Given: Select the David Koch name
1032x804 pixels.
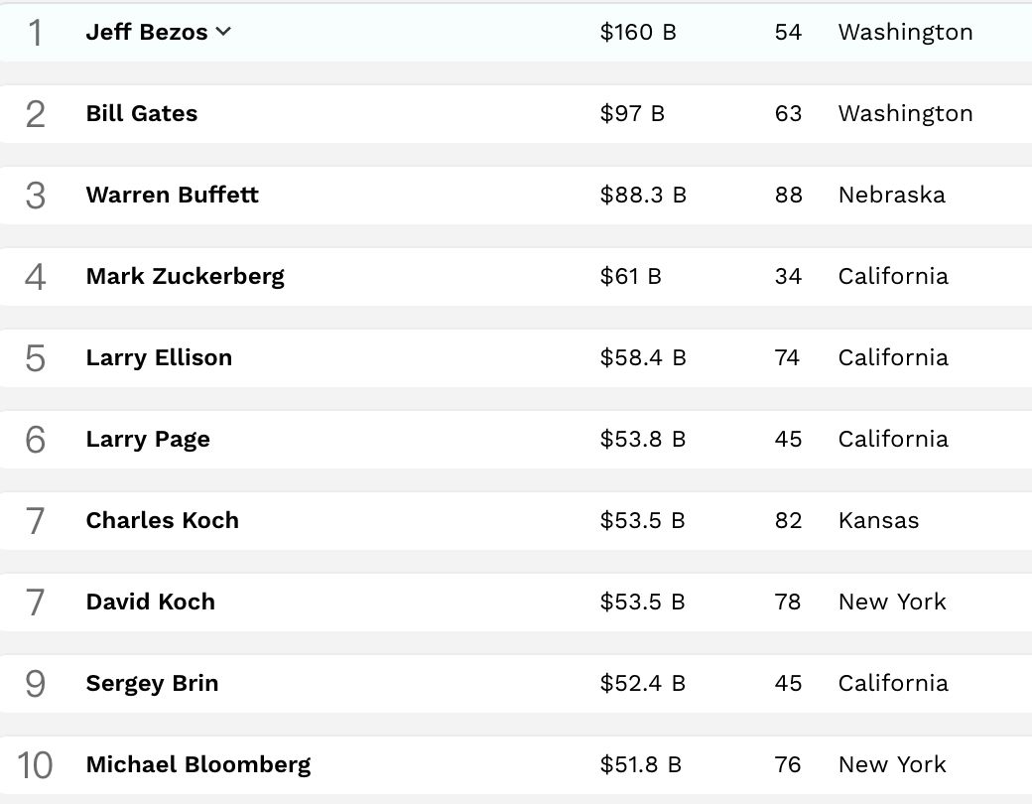Looking at the screenshot, I should click(150, 602).
